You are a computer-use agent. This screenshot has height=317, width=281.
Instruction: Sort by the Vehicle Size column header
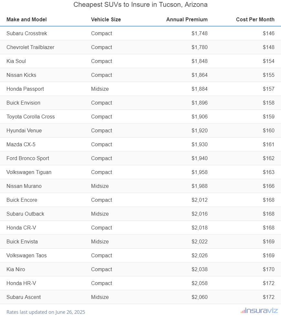tap(106, 19)
